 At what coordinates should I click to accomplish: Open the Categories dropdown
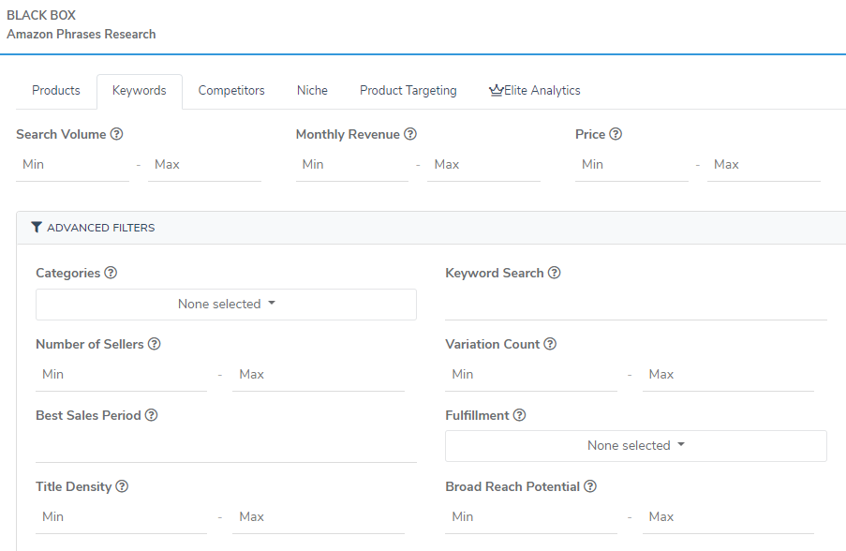[226, 304]
